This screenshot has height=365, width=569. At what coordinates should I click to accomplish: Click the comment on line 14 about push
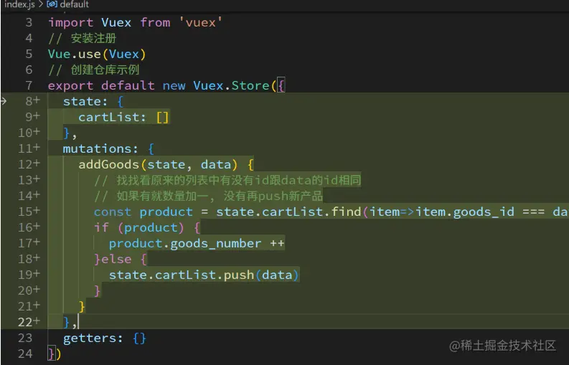[x=208, y=196]
